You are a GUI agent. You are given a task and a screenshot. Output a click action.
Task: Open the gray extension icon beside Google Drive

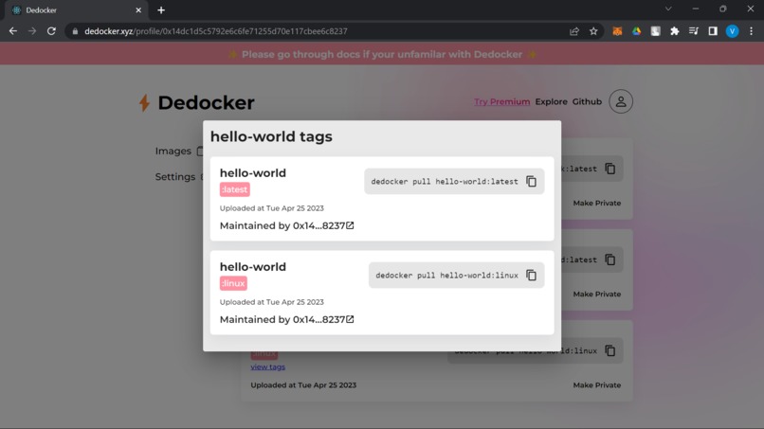coord(655,31)
